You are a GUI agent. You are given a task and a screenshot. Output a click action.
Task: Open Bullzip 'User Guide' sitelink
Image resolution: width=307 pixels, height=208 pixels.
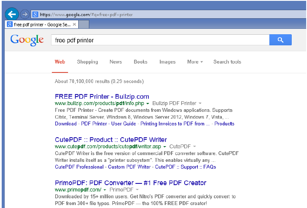coord(124,124)
